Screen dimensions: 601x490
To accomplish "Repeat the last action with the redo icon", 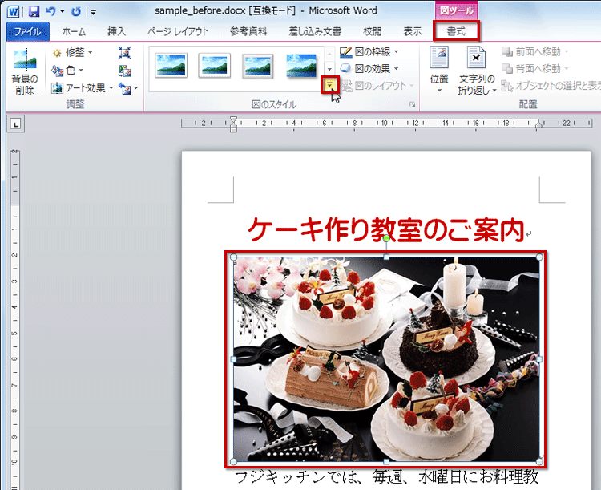I will [76, 11].
